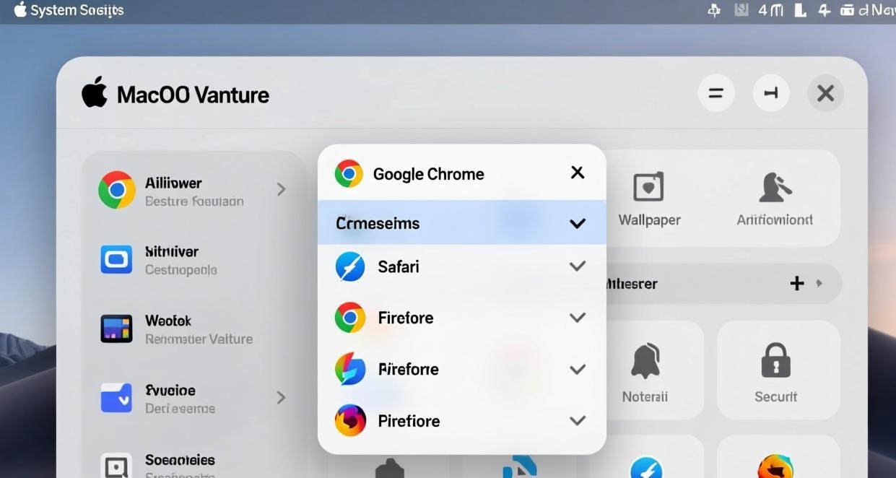Click the Firefox tile at window bottom right
The height and width of the screenshot is (478, 896).
coord(775,468)
